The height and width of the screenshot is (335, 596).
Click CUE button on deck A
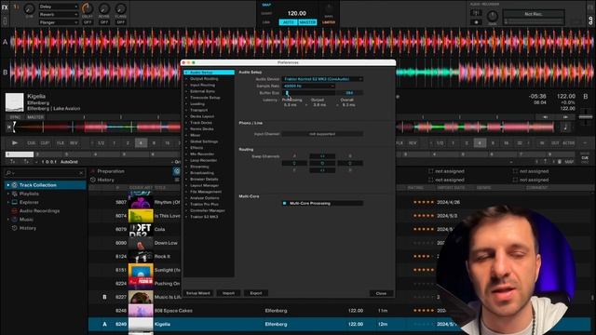tap(31, 142)
